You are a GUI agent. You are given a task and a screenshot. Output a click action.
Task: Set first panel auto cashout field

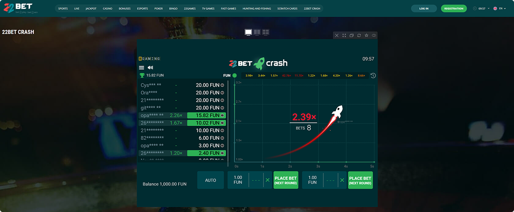tap(256, 180)
